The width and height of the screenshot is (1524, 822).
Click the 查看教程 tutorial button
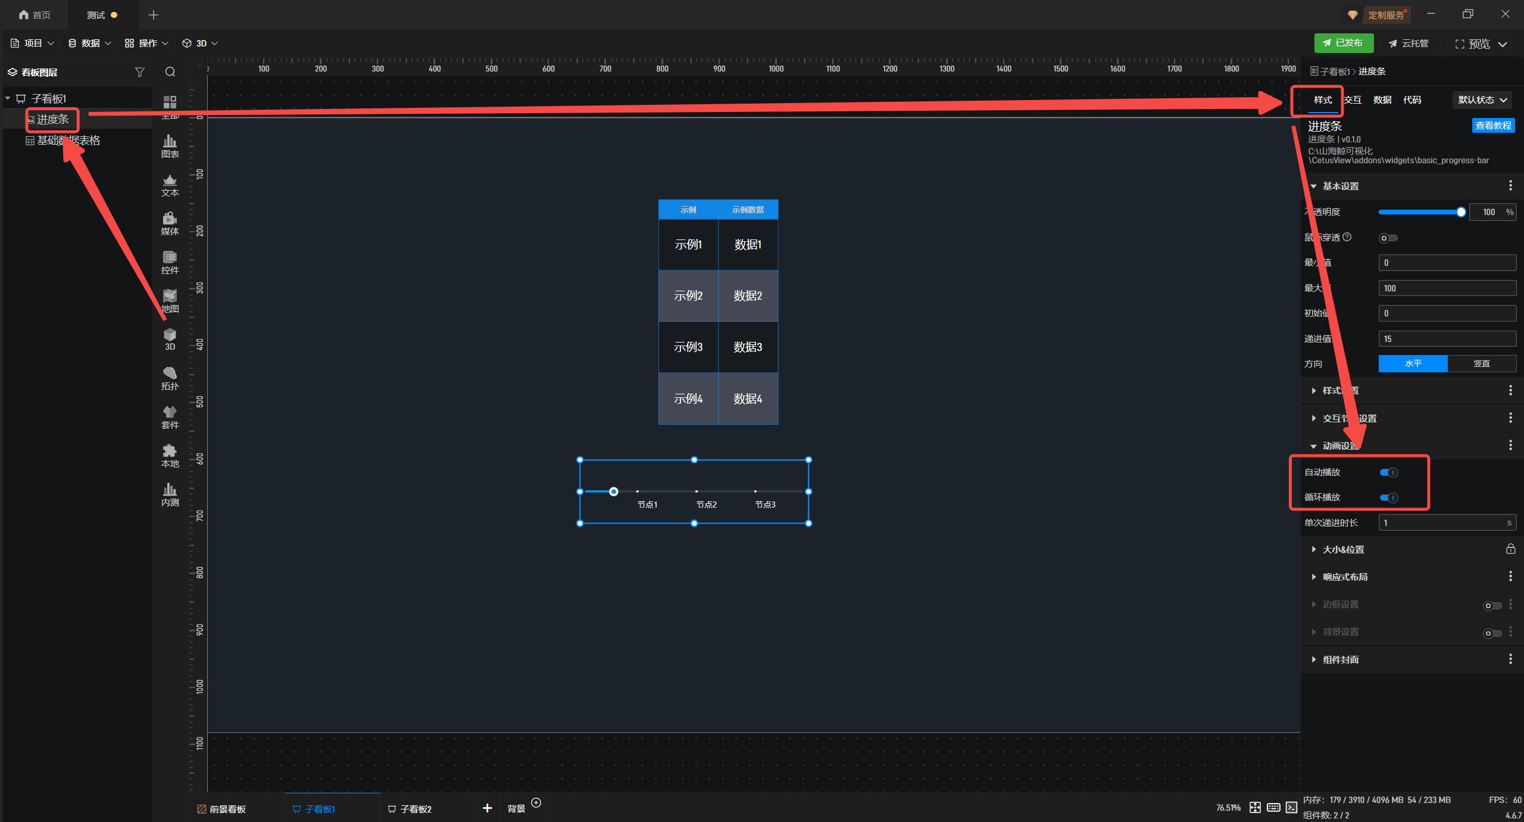point(1493,126)
